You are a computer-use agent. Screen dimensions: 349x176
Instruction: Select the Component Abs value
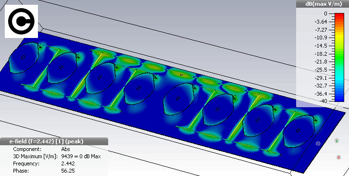coord(65,149)
